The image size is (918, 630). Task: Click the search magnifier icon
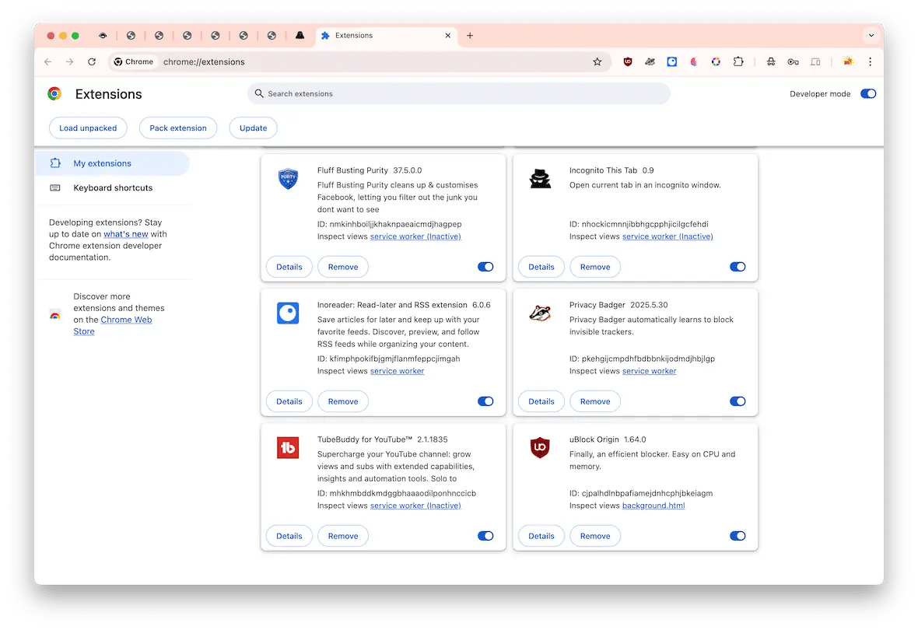pos(259,93)
